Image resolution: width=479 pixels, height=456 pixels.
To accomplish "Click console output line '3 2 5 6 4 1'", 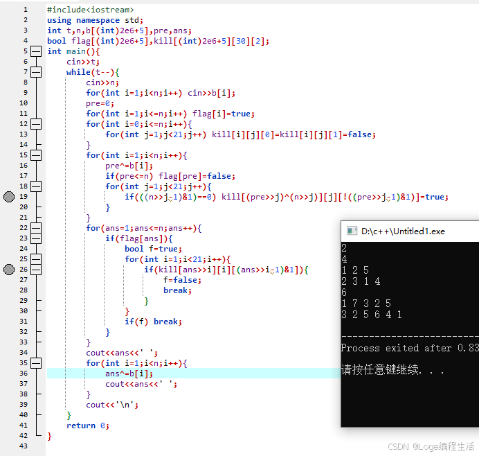I will tap(372, 315).
